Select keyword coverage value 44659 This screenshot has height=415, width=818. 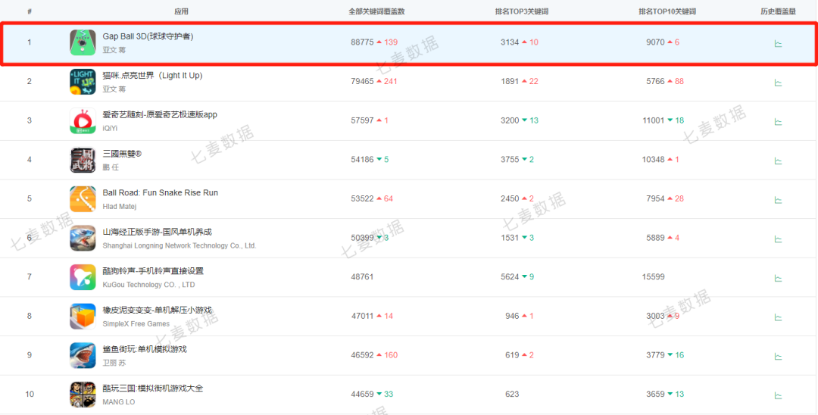(x=362, y=394)
